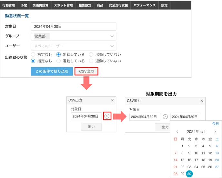Select April 29 in the calendar

click(x=182, y=174)
